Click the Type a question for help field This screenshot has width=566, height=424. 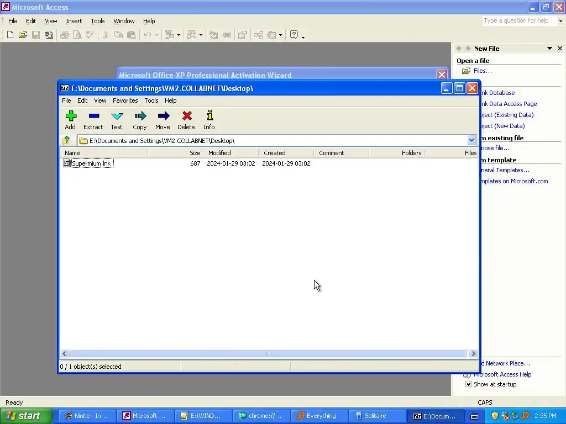point(520,21)
